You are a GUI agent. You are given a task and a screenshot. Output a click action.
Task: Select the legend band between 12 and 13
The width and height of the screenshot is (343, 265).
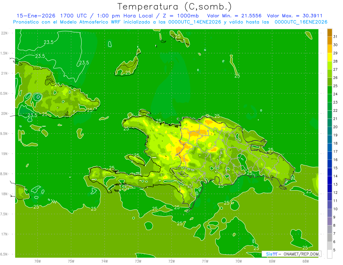click(x=330, y=188)
